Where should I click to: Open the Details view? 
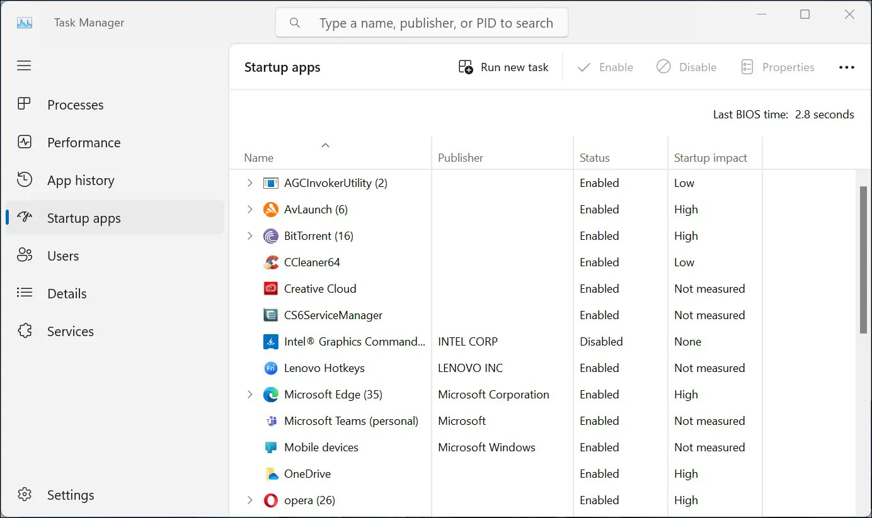click(x=24, y=293)
